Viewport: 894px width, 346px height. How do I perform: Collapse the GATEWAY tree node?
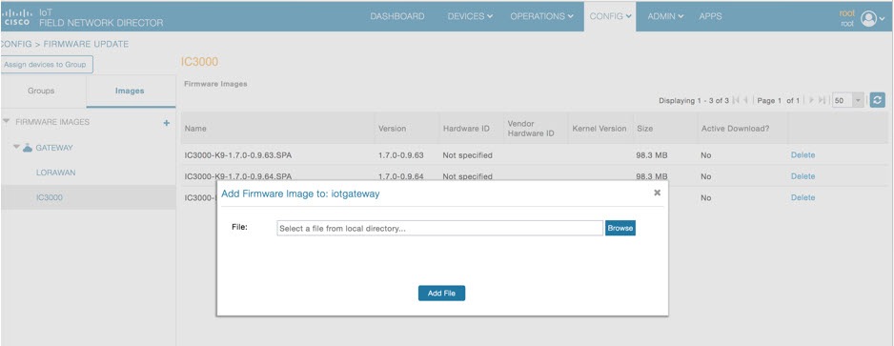point(17,148)
